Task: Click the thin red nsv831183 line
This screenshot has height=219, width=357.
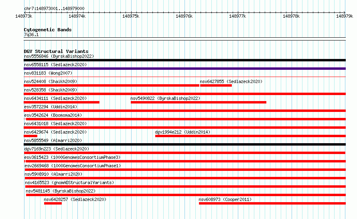Action: (x=185, y=77)
